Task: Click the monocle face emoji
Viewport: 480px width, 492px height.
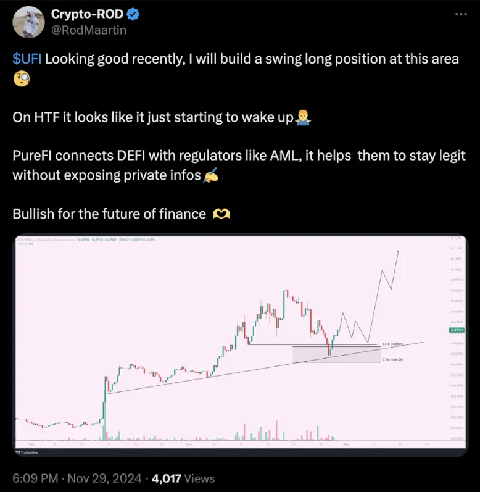Action: click(20, 78)
